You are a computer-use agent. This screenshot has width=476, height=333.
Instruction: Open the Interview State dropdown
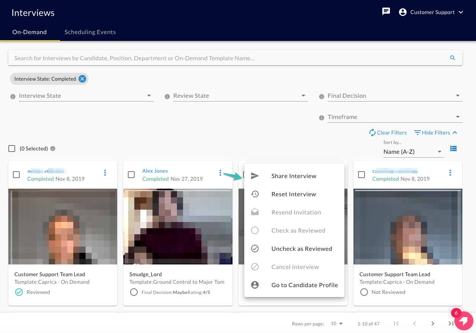(86, 96)
